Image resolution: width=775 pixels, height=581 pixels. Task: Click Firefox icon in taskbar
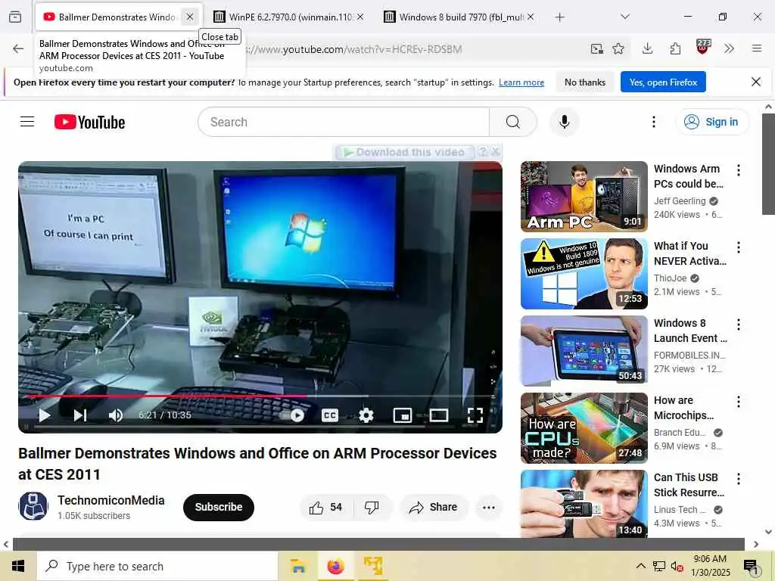pyautogui.click(x=335, y=566)
